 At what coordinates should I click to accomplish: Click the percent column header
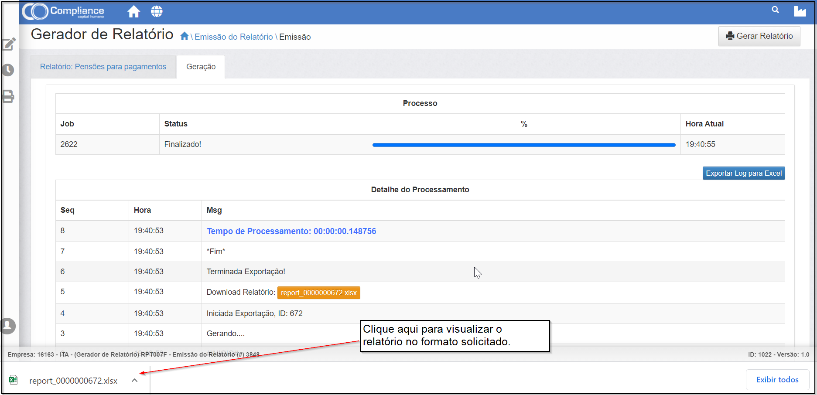[x=524, y=124]
